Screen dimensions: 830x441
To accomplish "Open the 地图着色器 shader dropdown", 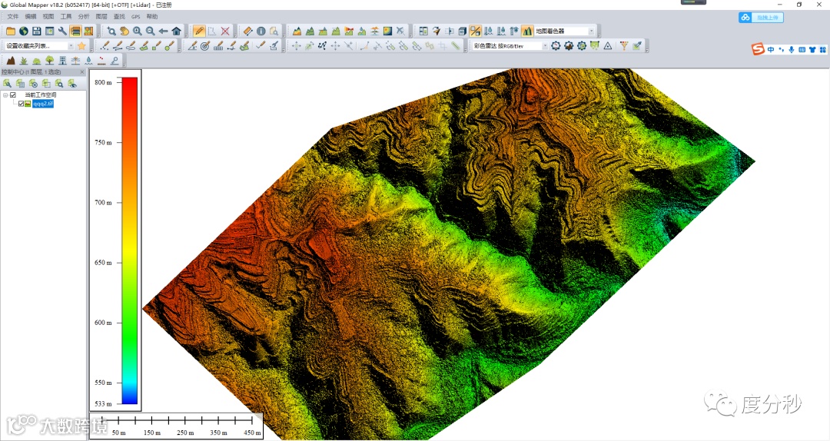I will pyautogui.click(x=591, y=31).
